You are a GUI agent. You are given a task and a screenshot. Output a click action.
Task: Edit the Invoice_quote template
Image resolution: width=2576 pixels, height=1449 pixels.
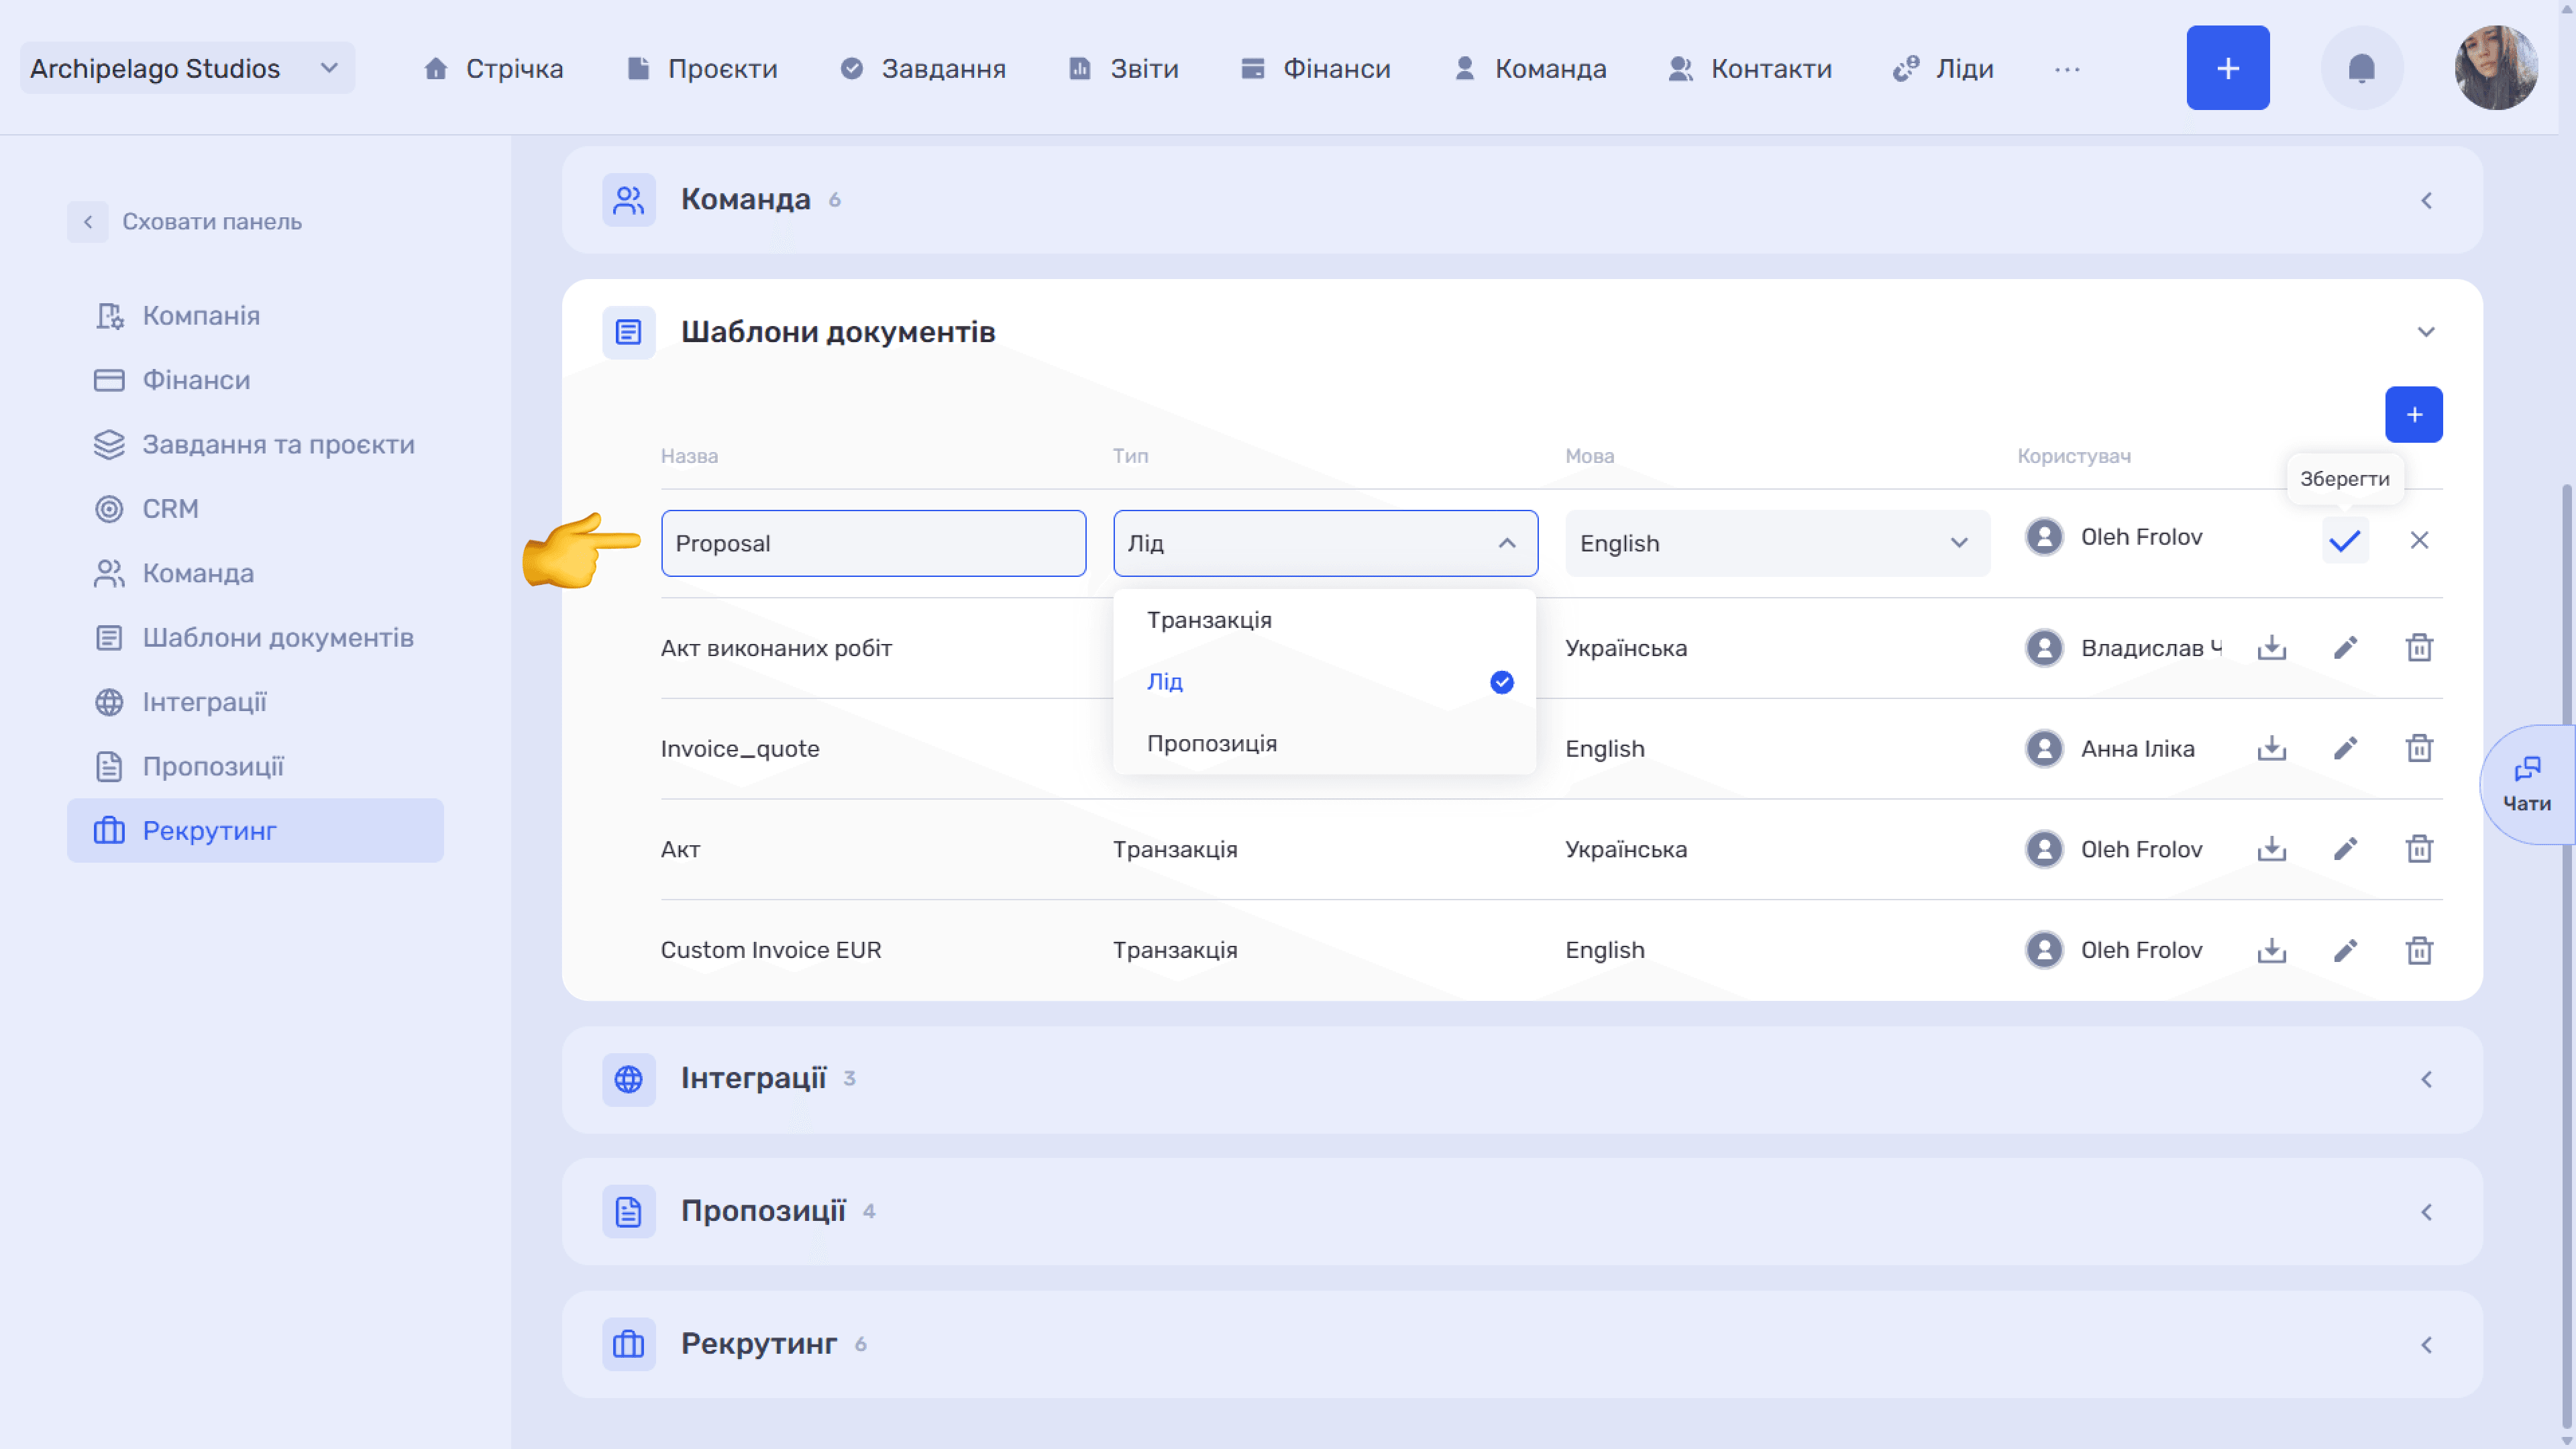(2345, 748)
